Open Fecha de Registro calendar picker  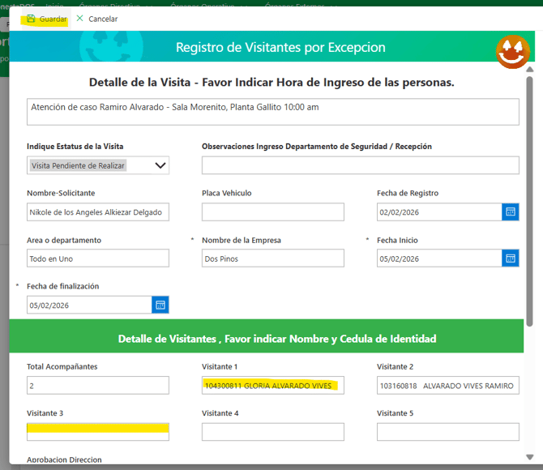pyautogui.click(x=511, y=212)
